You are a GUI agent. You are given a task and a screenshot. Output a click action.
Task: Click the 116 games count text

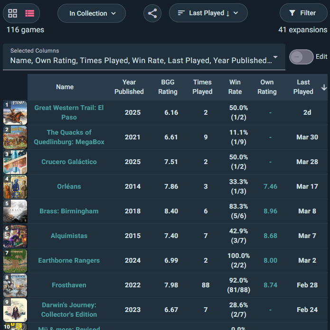[25, 30]
